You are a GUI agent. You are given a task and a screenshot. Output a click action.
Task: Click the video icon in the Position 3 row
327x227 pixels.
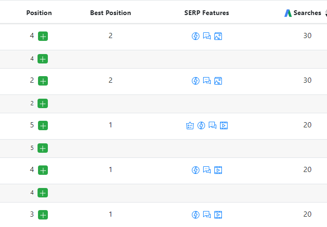(218, 215)
